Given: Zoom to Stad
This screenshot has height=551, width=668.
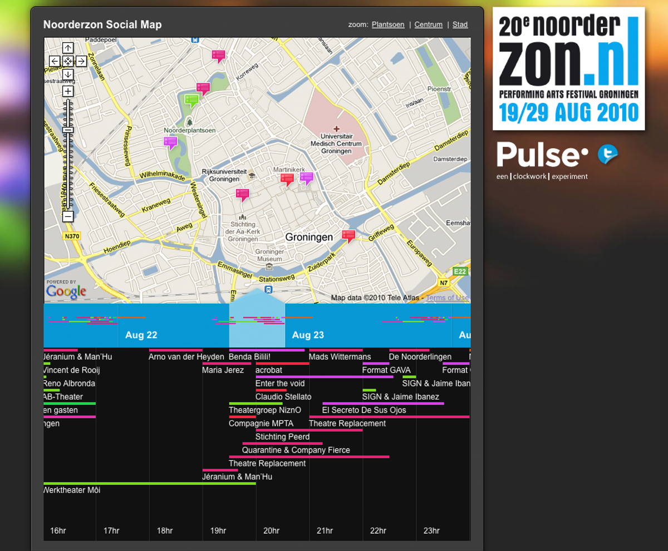Looking at the screenshot, I should click(460, 24).
